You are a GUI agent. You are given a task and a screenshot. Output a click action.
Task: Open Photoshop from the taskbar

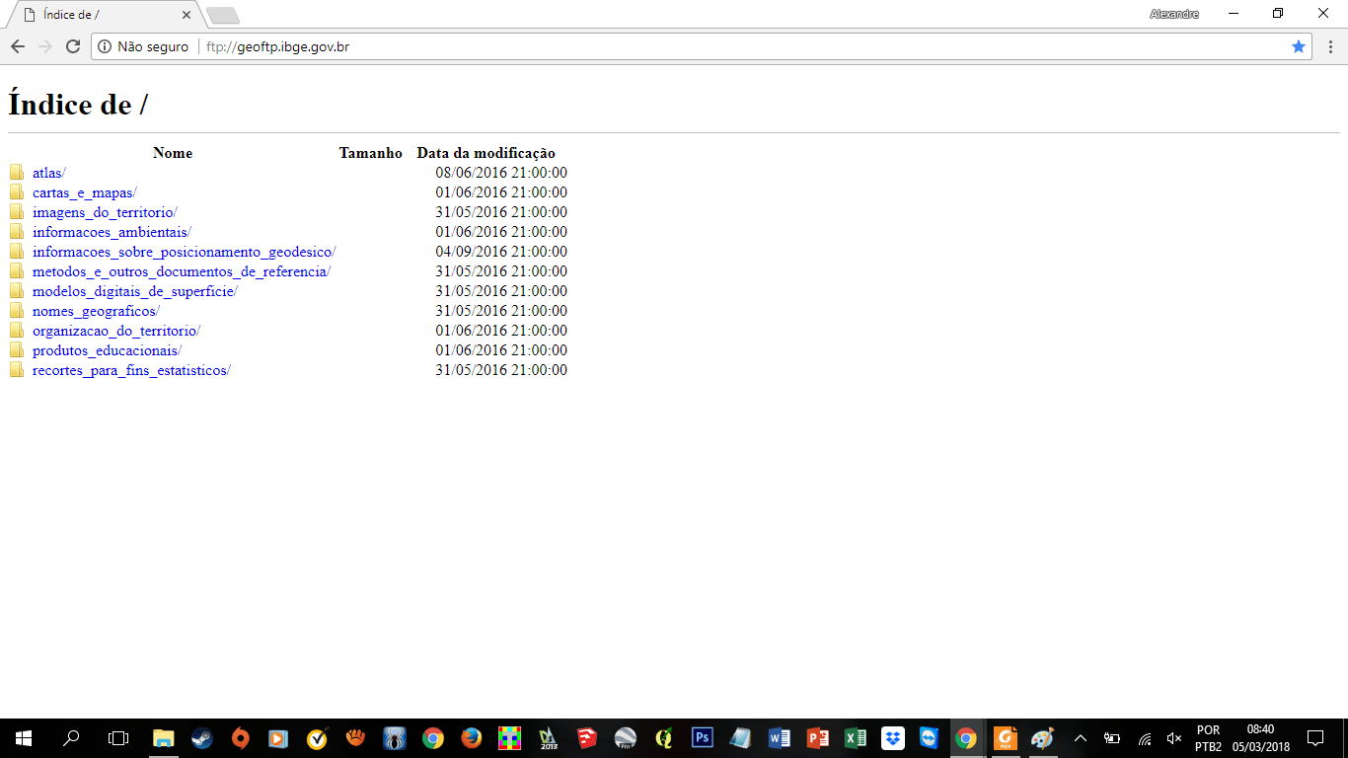pyautogui.click(x=703, y=738)
